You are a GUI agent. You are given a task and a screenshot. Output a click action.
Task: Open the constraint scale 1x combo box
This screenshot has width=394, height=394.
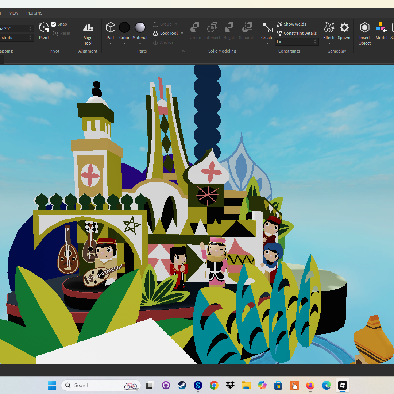click(297, 42)
